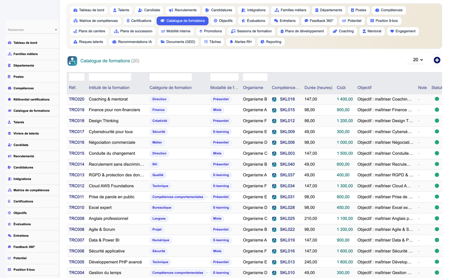This screenshot has height=278, width=450.
Task: Open the TRC019 reference link
Action: tap(77, 110)
